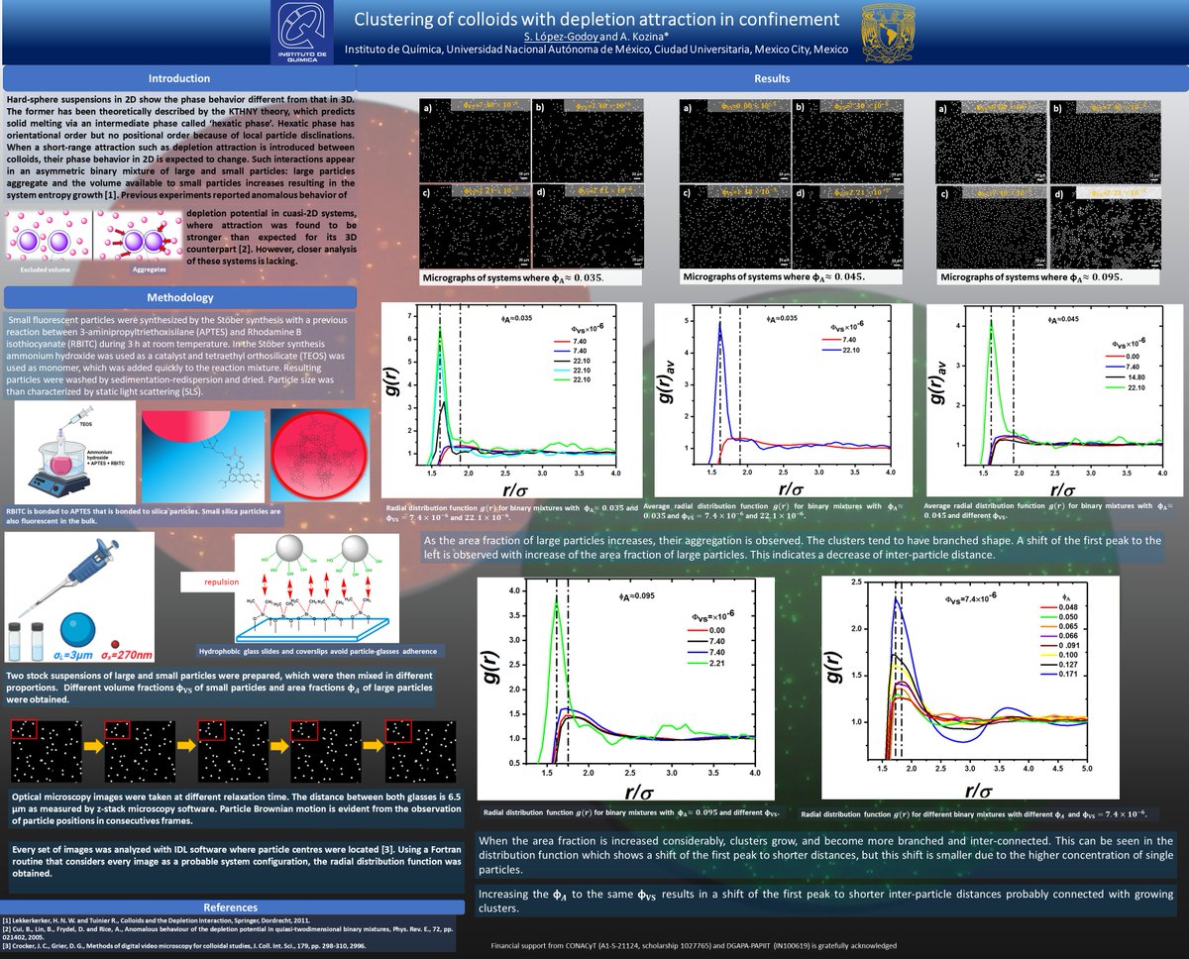Click the References section header
Screen dimensions: 1189x959
coord(230,906)
